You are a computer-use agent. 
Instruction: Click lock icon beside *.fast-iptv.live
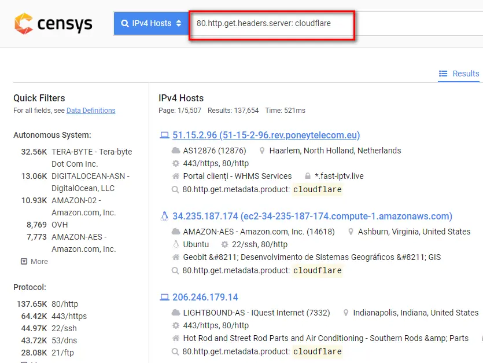[307, 176]
